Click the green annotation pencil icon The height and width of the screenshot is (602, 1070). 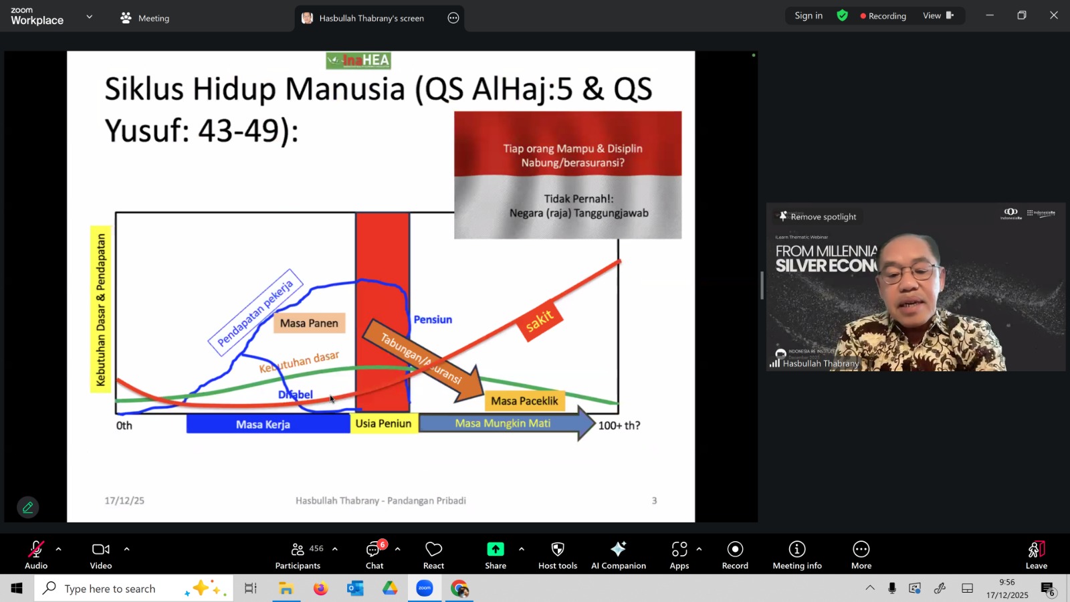pyautogui.click(x=27, y=508)
